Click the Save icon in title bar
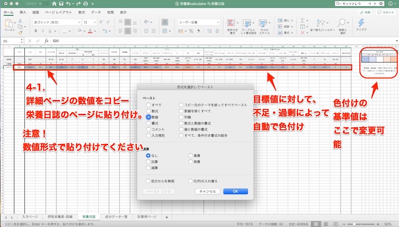The image size is (399, 227). click(x=61, y=3)
